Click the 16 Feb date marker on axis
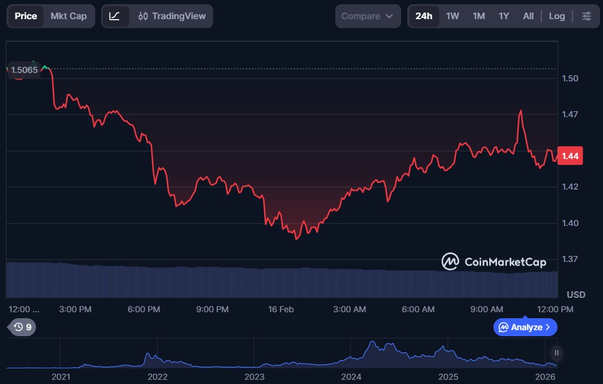The width and height of the screenshot is (603, 384). click(x=281, y=309)
